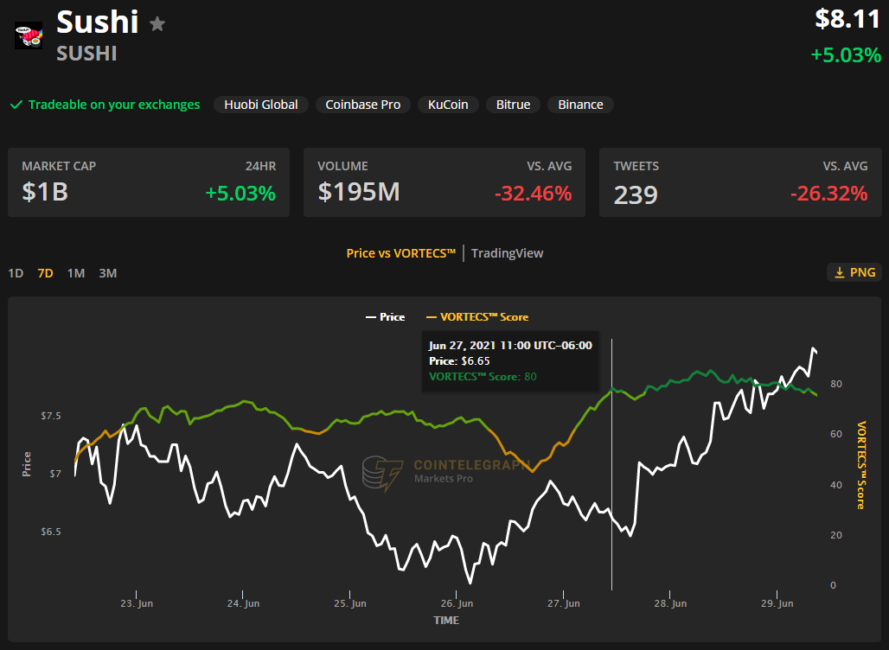
Task: Click the Sushi token logo icon
Action: click(x=29, y=35)
